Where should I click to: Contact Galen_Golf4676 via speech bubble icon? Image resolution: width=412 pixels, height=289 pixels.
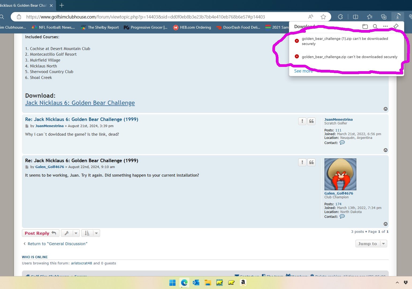[x=342, y=216]
